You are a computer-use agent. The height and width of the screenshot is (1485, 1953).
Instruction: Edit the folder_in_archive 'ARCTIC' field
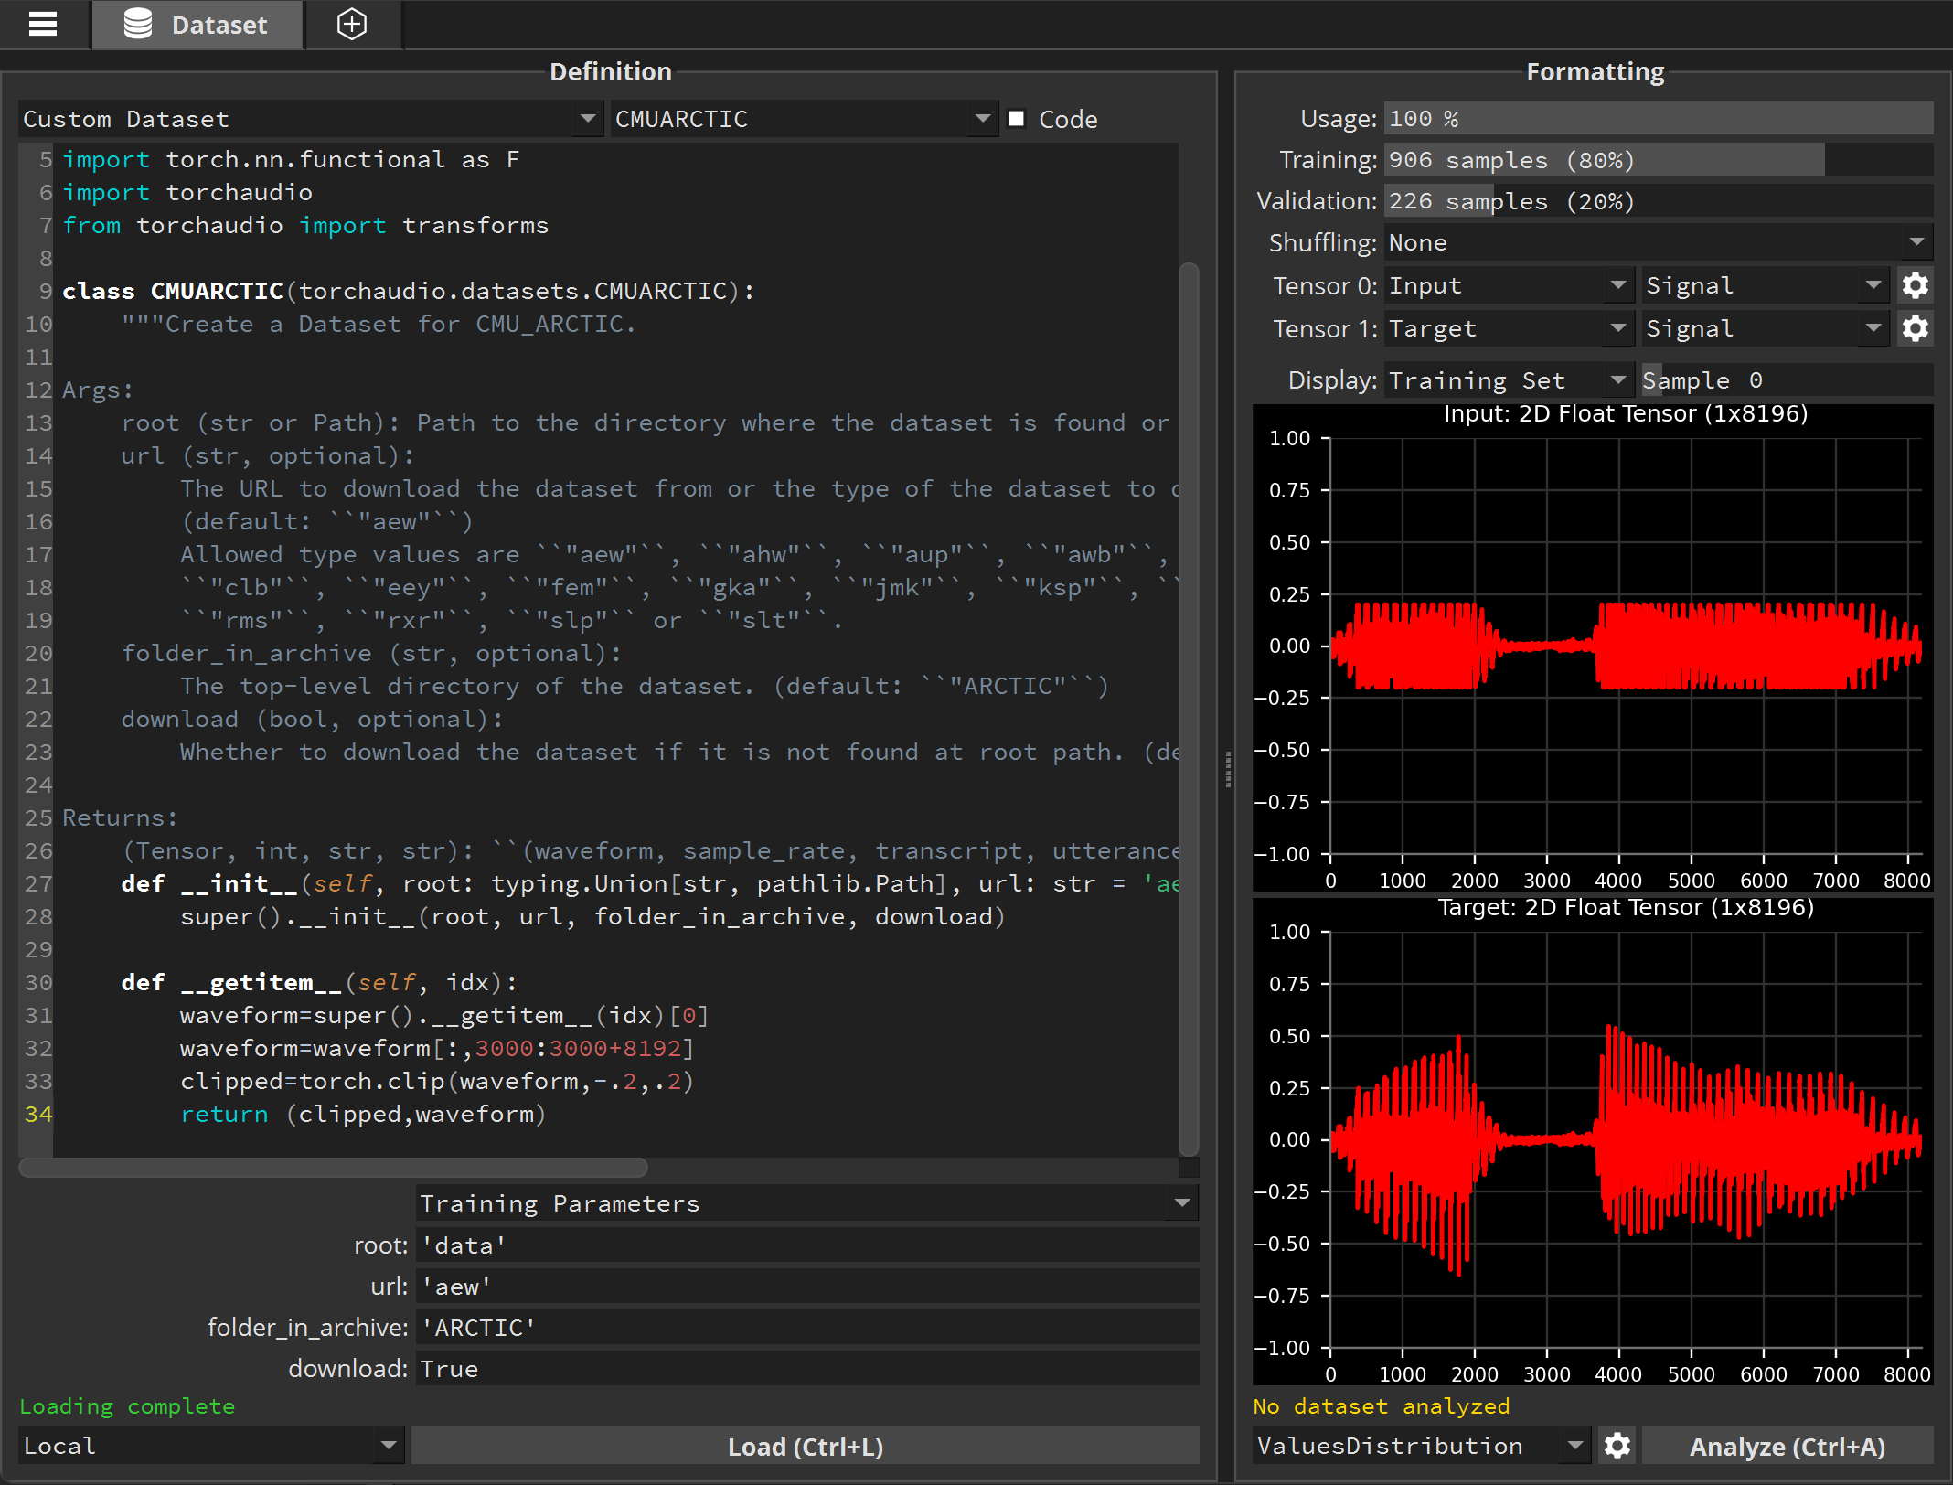point(807,1328)
